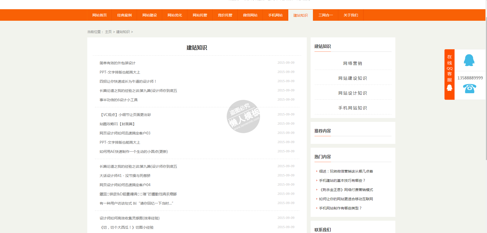Click the arrow bullet before 《刺杀金正恩》
Viewport: 487px width, 233px height.
pyautogui.click(x=317, y=190)
